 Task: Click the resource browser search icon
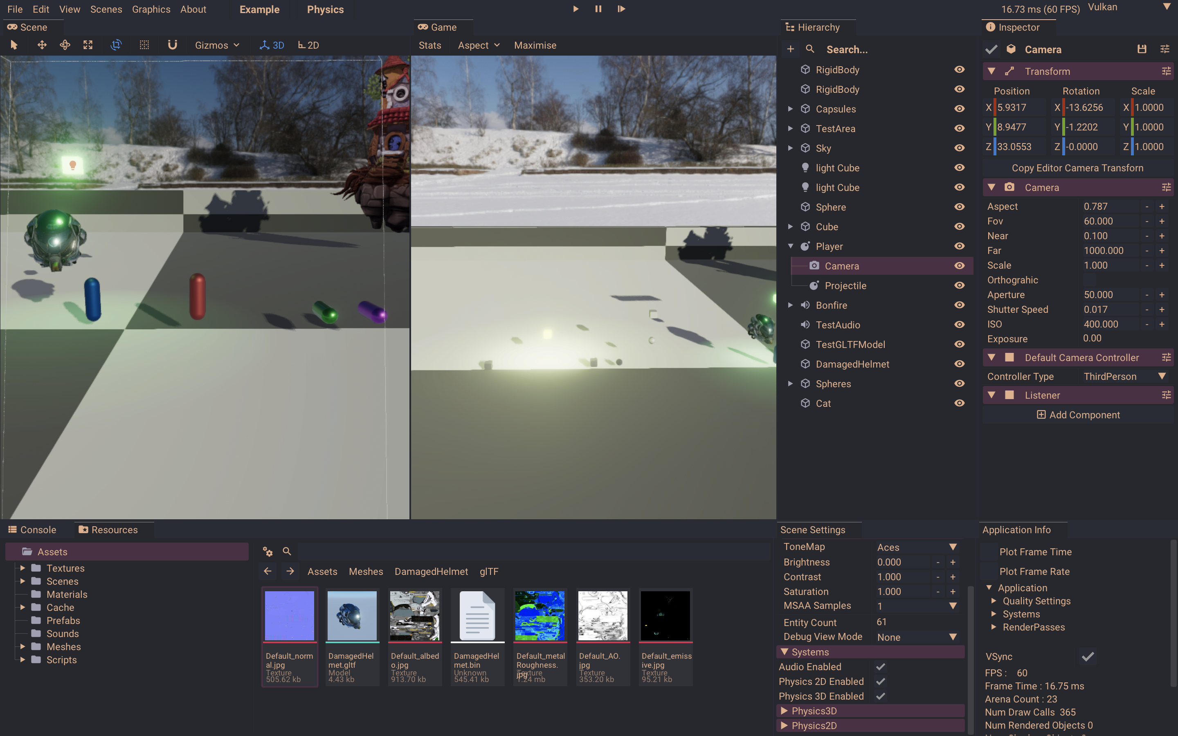click(x=287, y=552)
